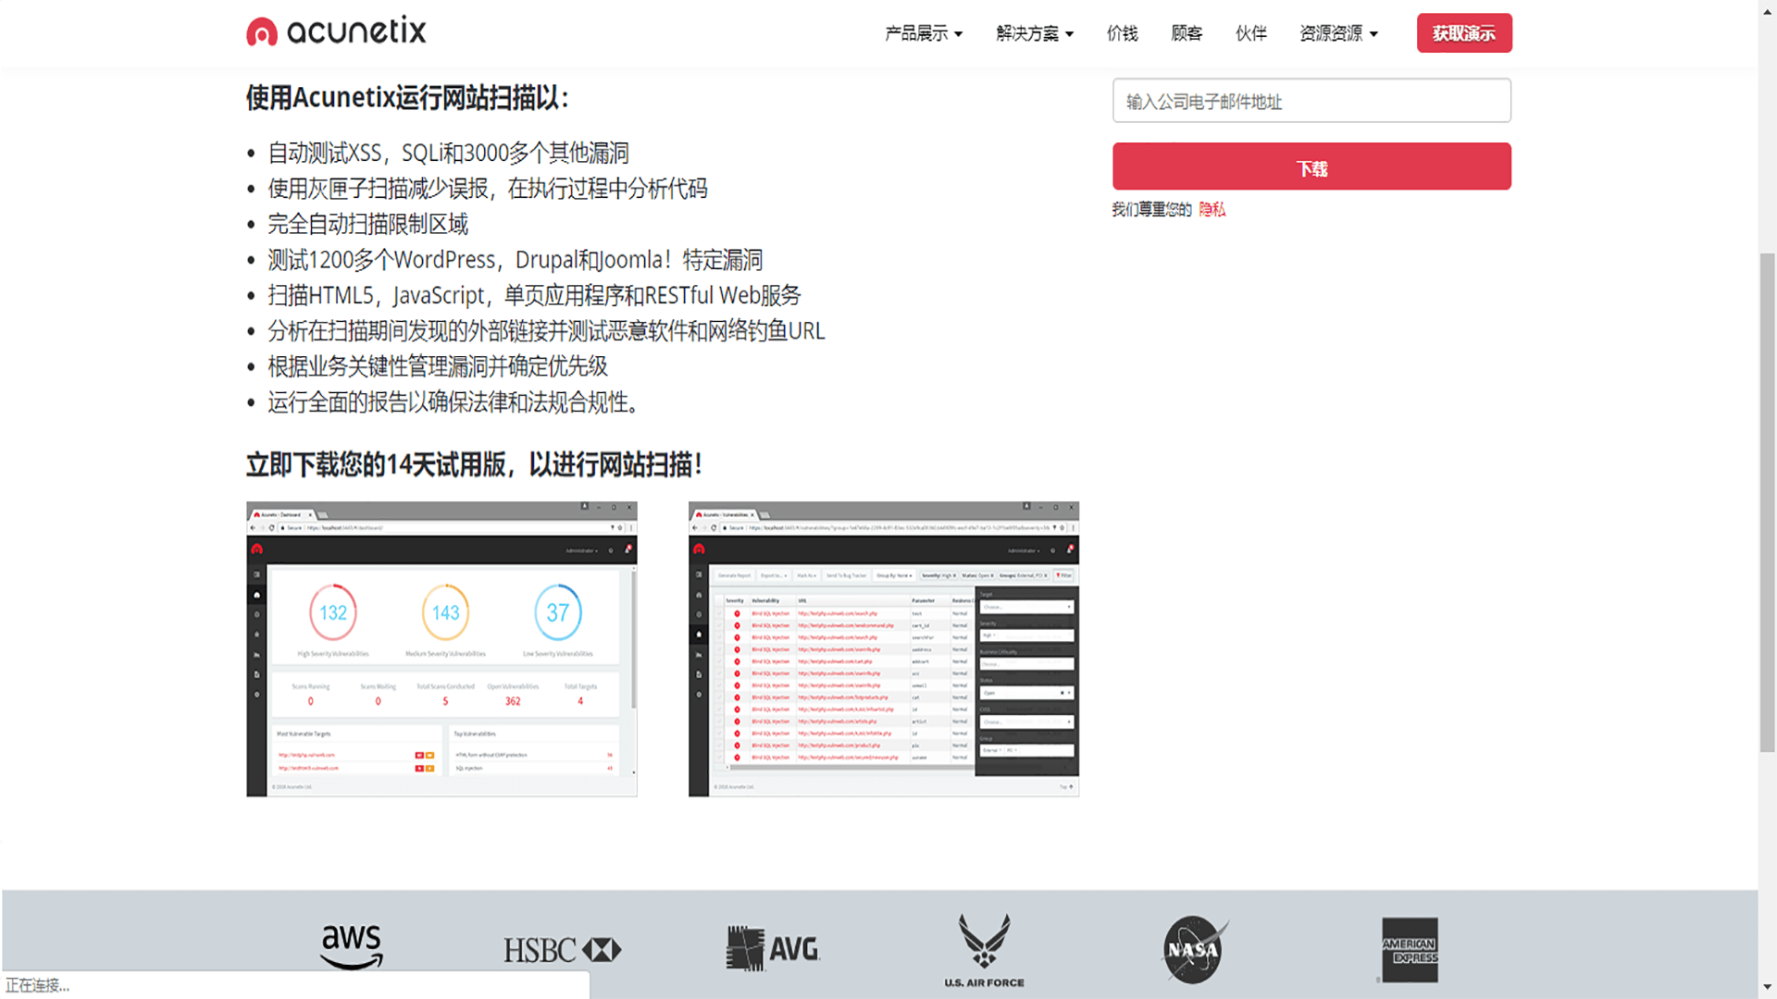Click the Acunetix logo in the header
The image size is (1777, 999).
click(336, 31)
